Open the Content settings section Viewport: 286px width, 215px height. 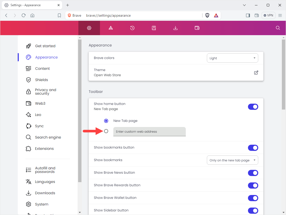point(42,69)
